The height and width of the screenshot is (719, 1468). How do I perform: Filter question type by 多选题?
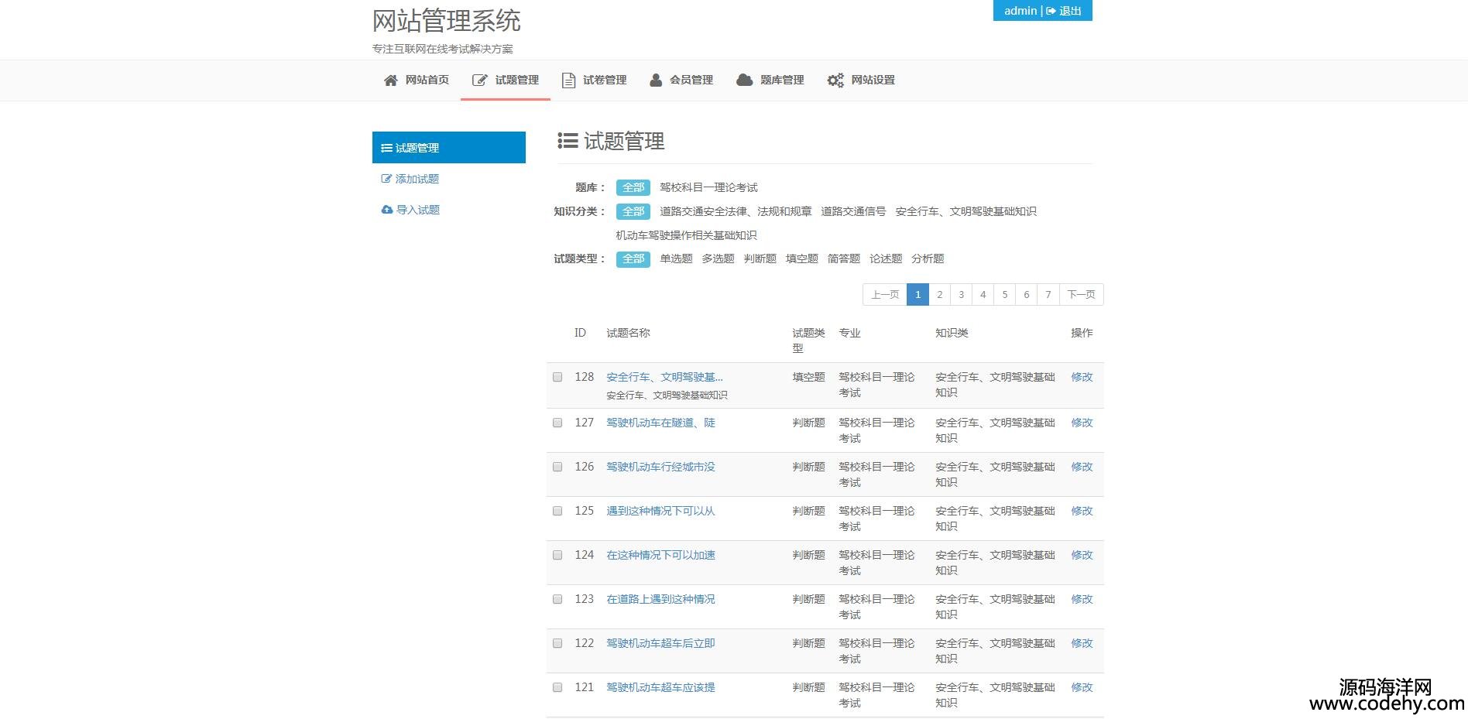(718, 258)
